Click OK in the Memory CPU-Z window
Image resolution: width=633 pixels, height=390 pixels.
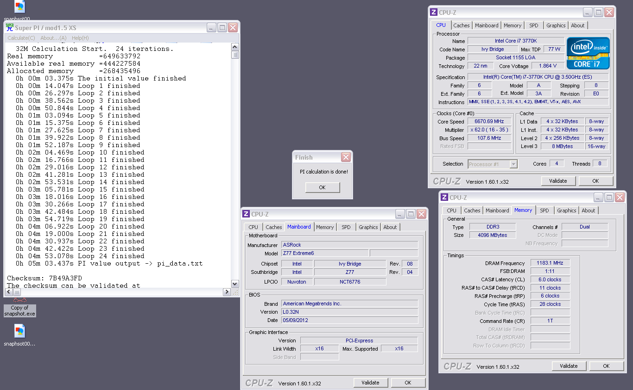click(606, 366)
